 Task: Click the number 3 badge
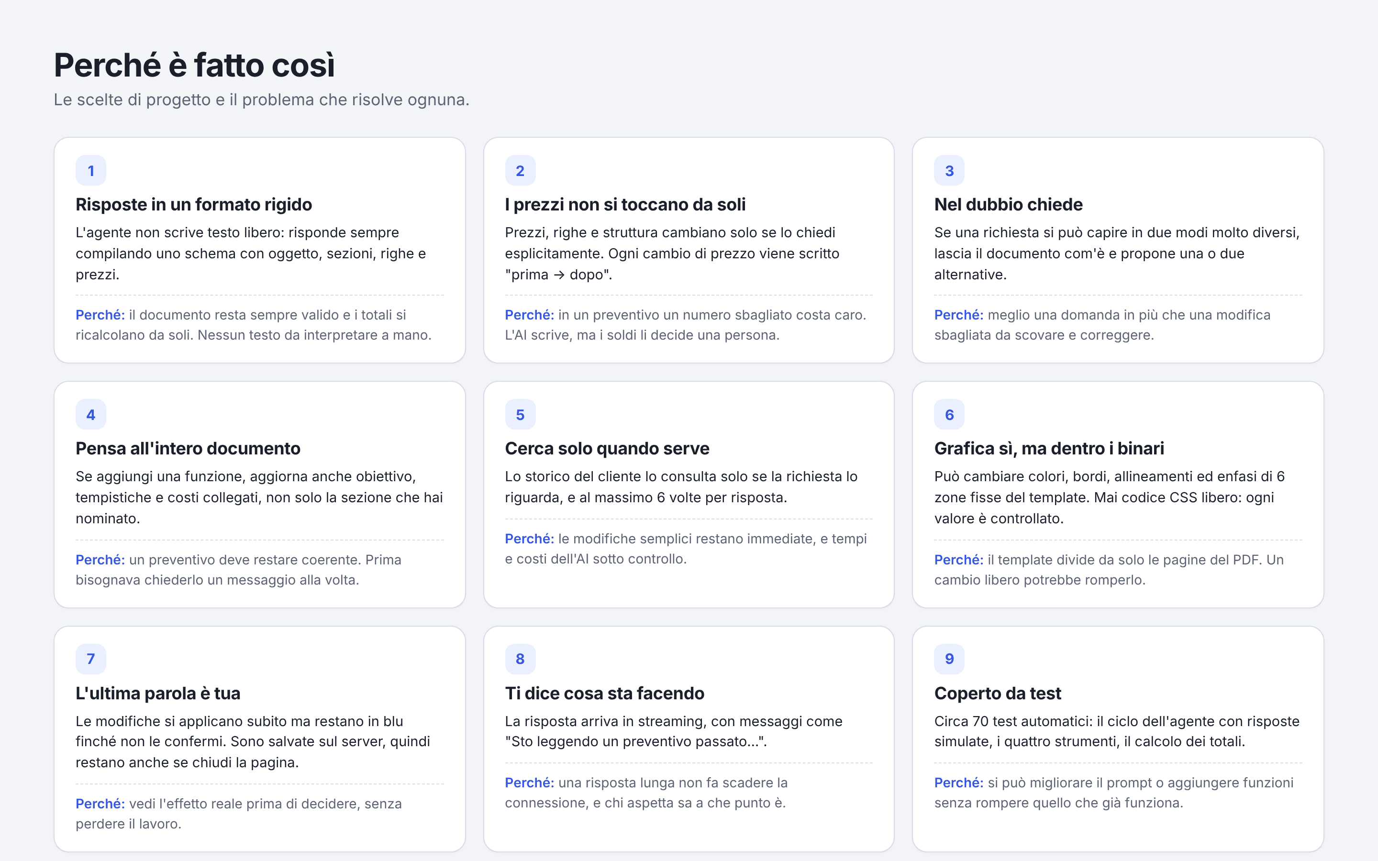(x=949, y=170)
